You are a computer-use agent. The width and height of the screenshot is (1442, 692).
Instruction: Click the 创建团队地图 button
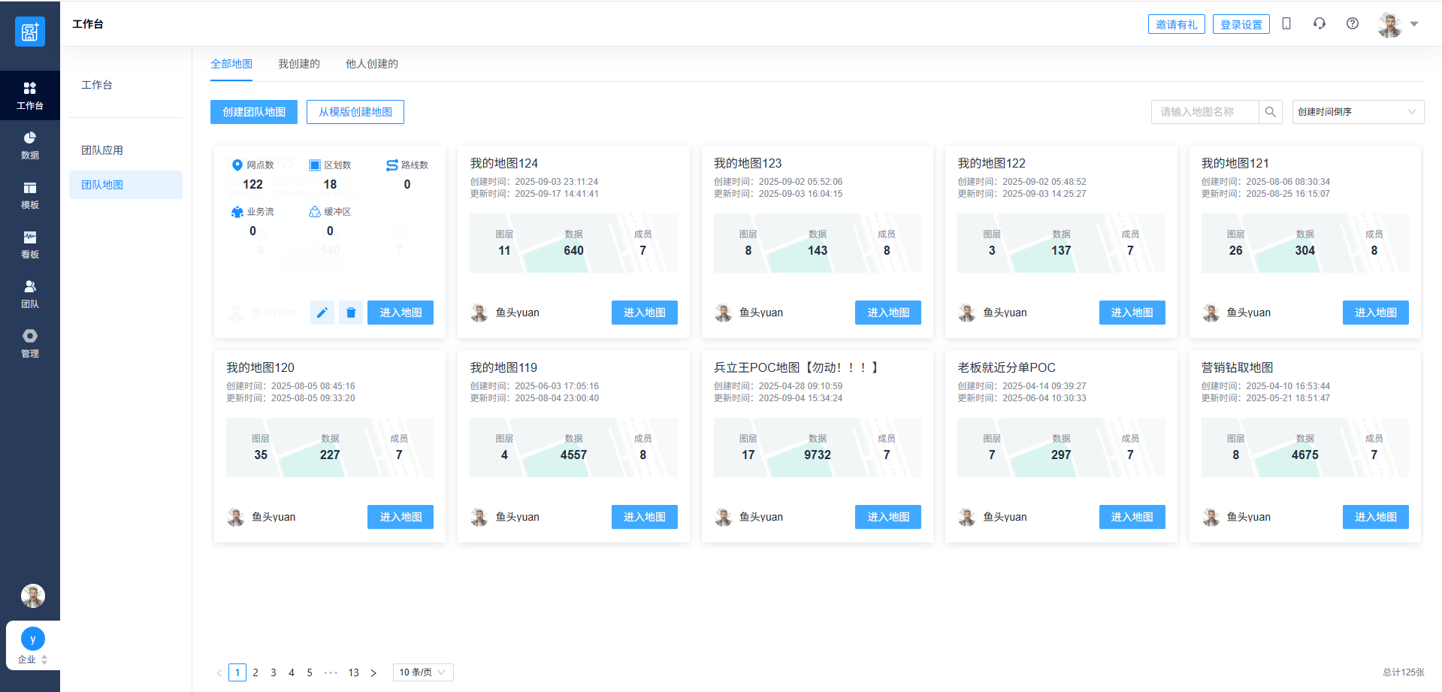(254, 112)
